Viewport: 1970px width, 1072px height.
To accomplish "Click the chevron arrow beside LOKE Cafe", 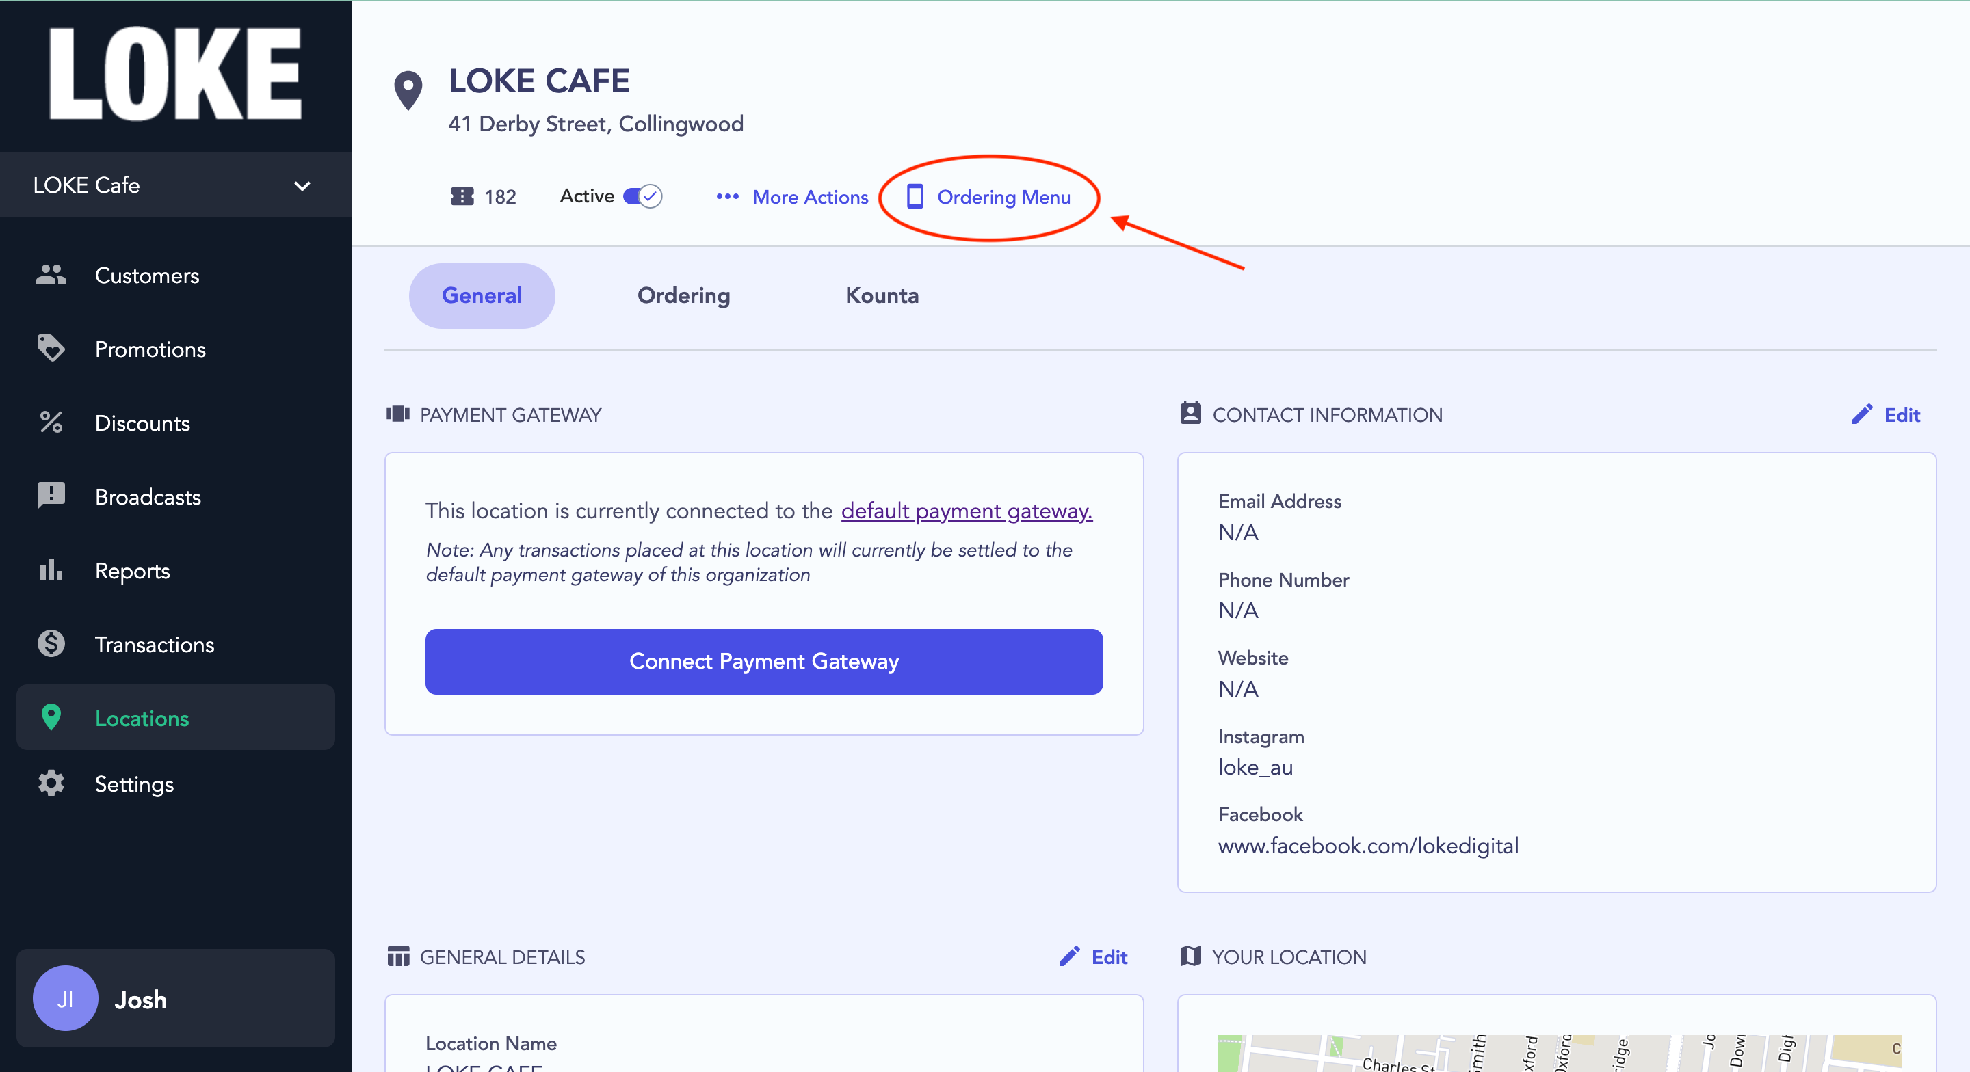I will pyautogui.click(x=303, y=186).
